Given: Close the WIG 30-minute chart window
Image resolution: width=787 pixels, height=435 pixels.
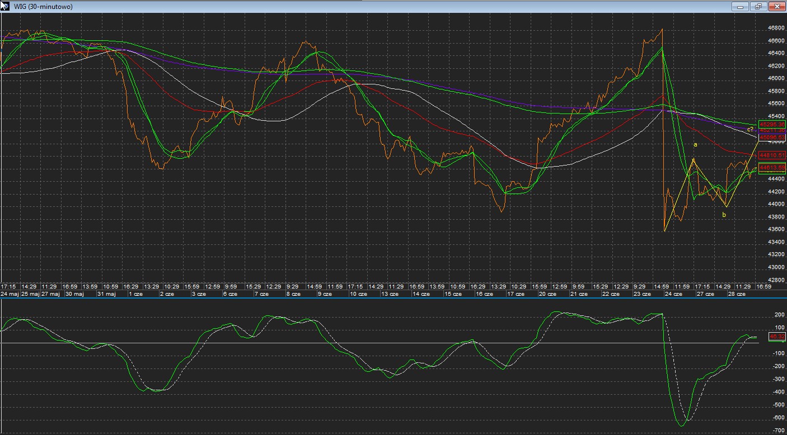Looking at the screenshot, I should pyautogui.click(x=776, y=7).
